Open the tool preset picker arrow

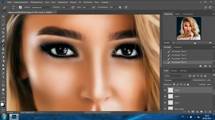click(x=8, y=7)
